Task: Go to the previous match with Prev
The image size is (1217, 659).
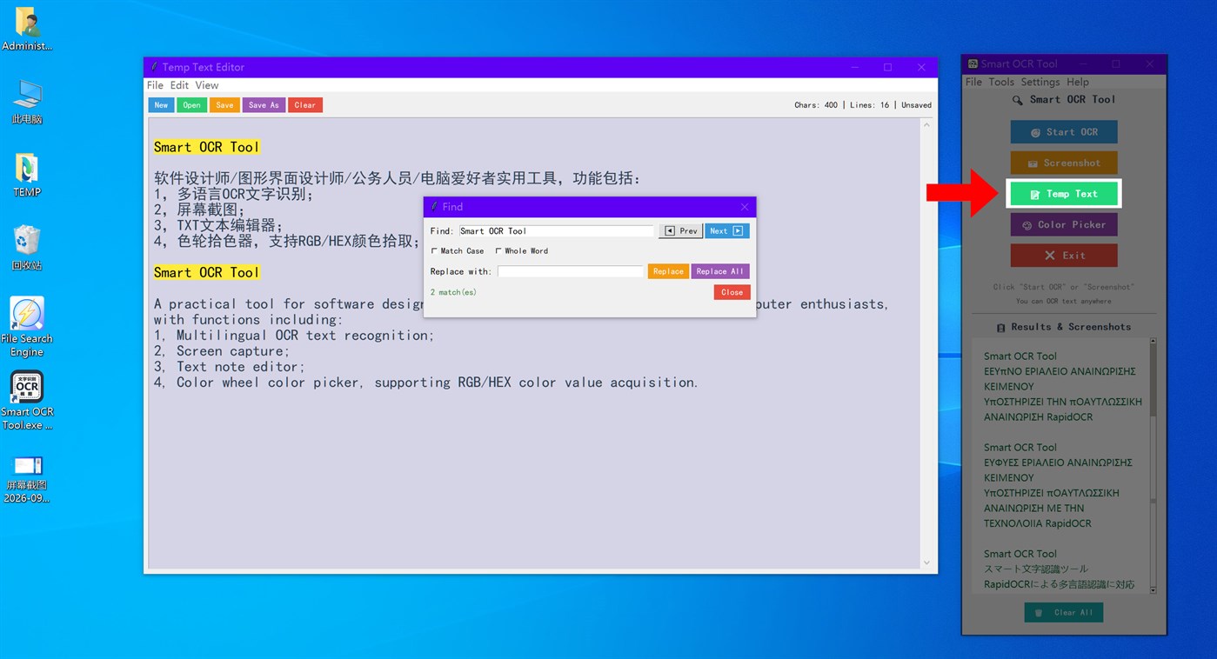Action: (681, 231)
